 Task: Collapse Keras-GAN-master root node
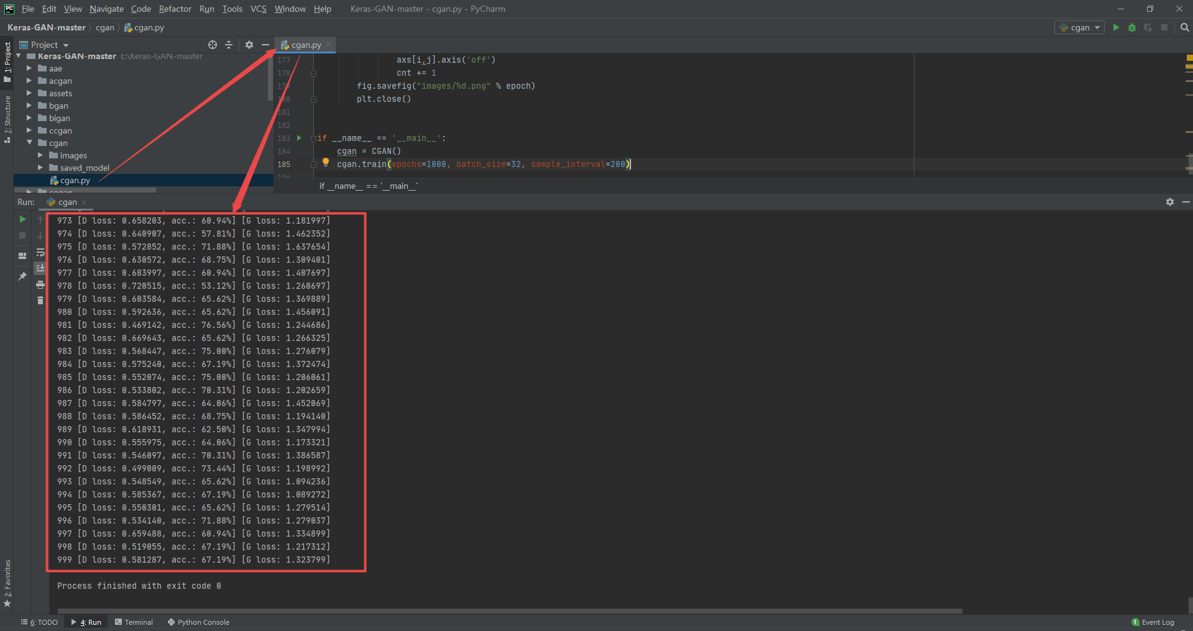18,56
